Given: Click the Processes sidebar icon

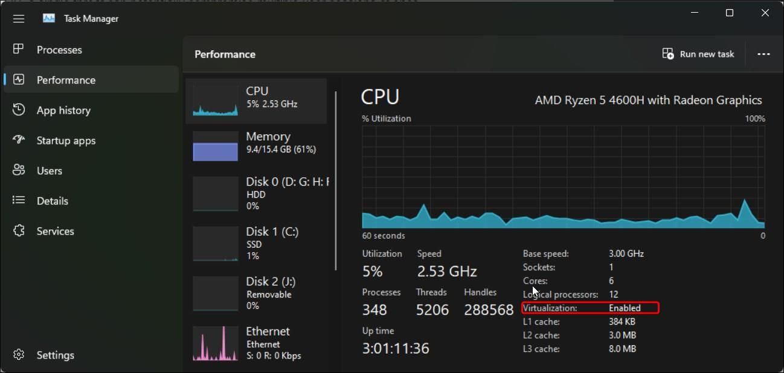Looking at the screenshot, I should coord(19,49).
